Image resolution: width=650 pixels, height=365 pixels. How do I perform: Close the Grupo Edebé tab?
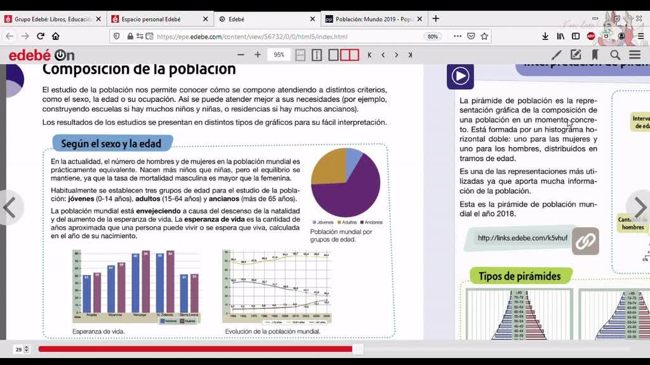click(x=98, y=19)
